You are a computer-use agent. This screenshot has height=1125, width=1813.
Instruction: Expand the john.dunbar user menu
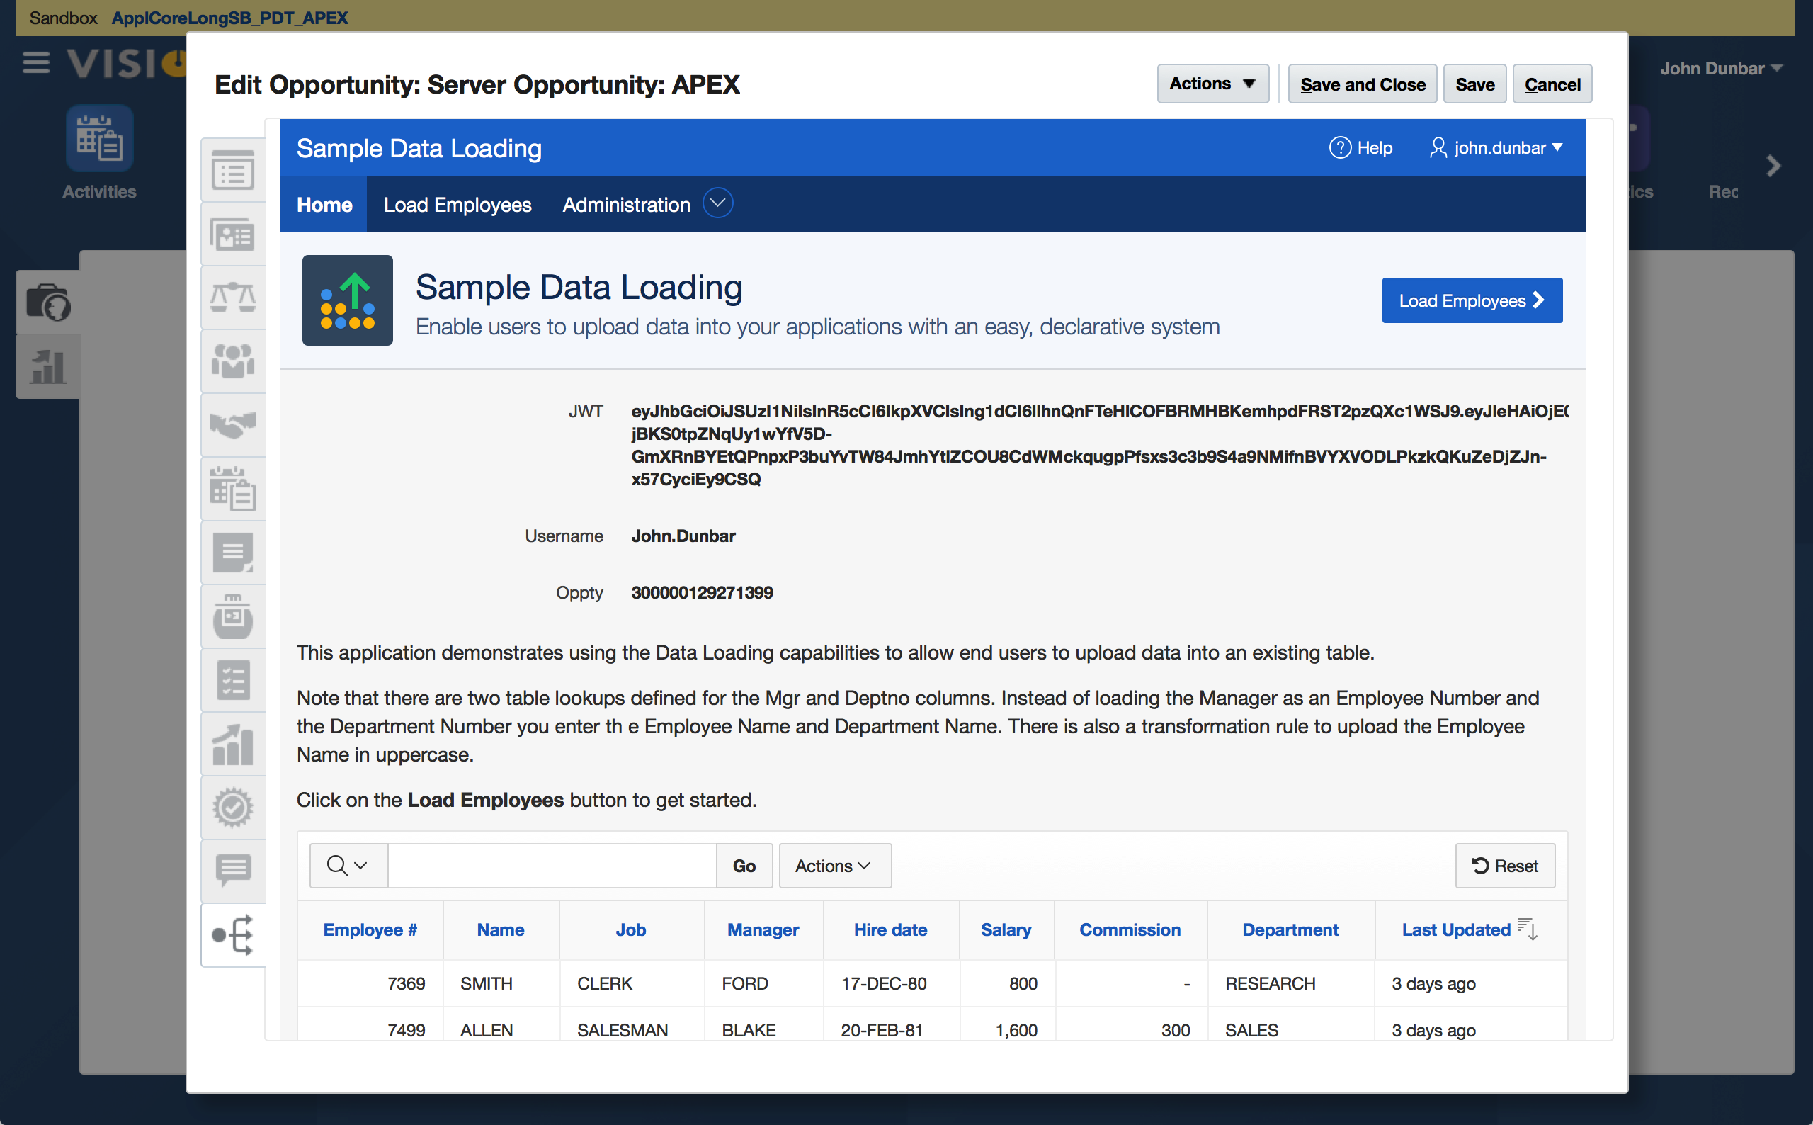coord(1496,148)
